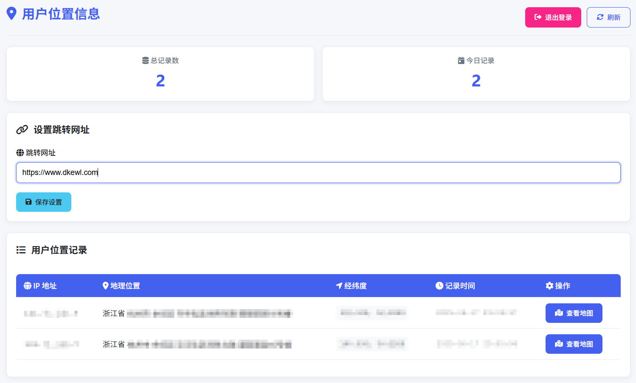Screen dimensions: 636x383
Task: Click the calendar icon next to 今日记录
Action: pos(461,61)
